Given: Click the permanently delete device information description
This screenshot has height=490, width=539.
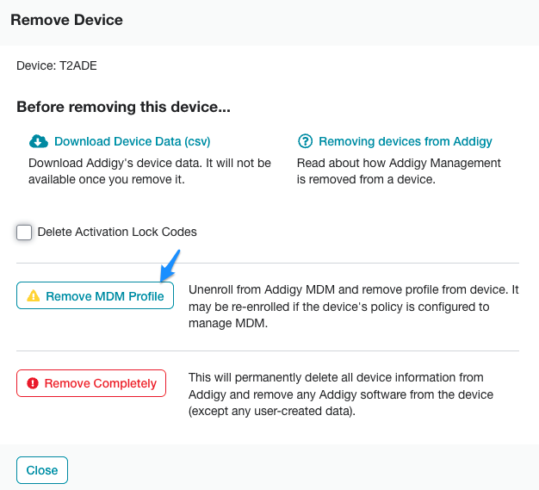Looking at the screenshot, I should click(353, 394).
